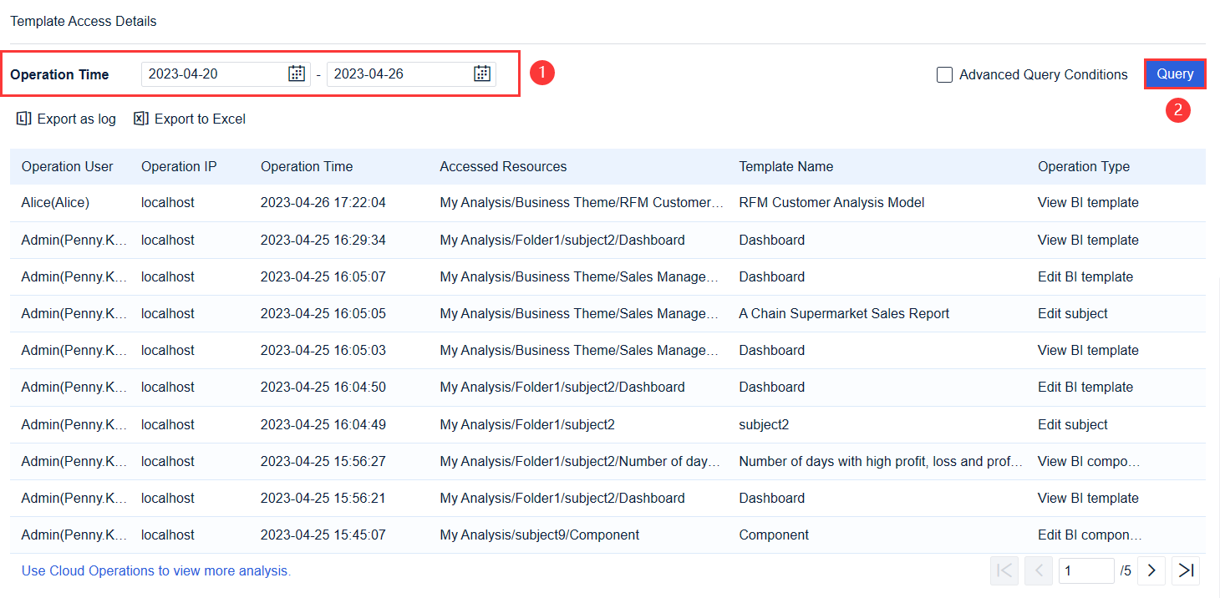Click the Export as log icon

(24, 119)
